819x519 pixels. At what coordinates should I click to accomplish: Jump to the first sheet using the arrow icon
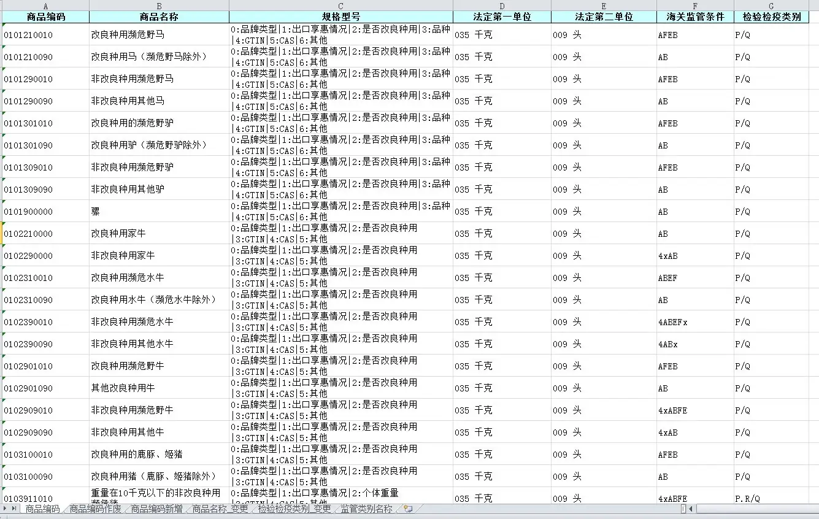tap(1, 509)
